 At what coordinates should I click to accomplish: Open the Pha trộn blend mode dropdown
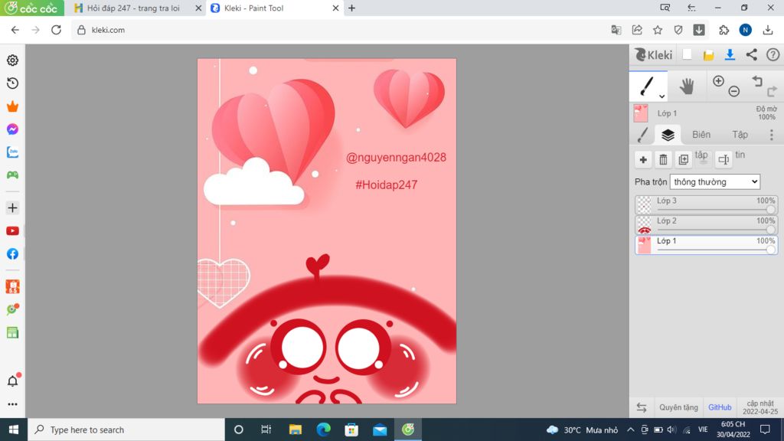pos(714,181)
